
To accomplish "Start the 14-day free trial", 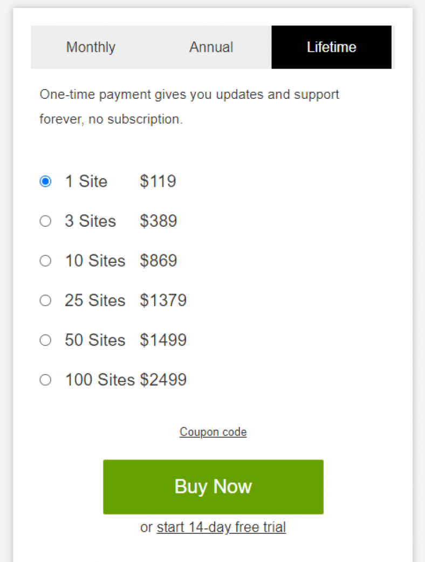I will [x=221, y=527].
